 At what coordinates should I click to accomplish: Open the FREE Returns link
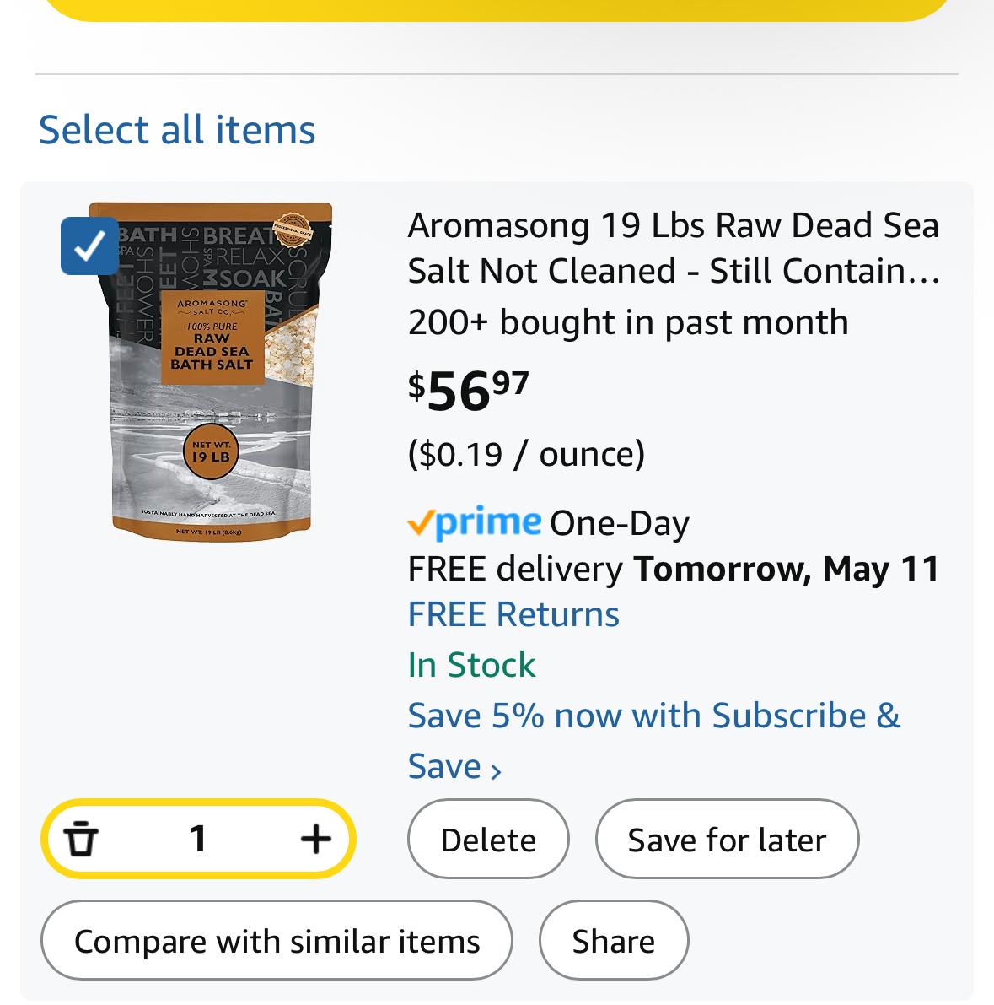point(513,614)
